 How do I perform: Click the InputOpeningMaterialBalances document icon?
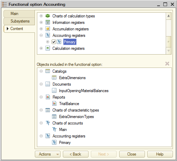[54, 91]
